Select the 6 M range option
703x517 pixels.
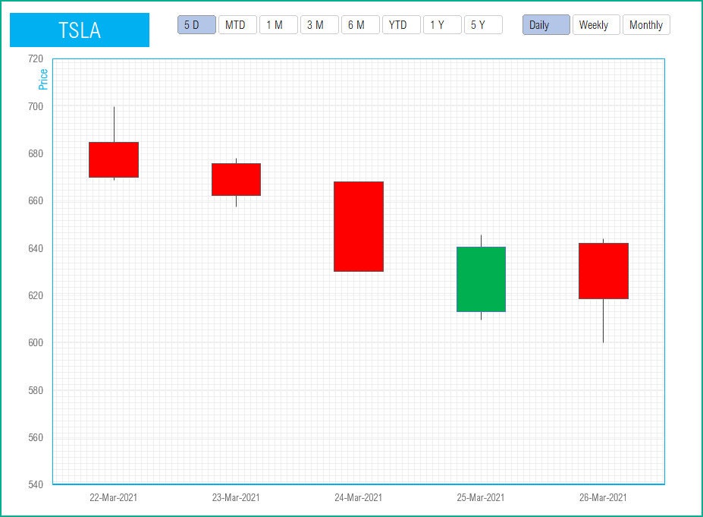pos(359,24)
